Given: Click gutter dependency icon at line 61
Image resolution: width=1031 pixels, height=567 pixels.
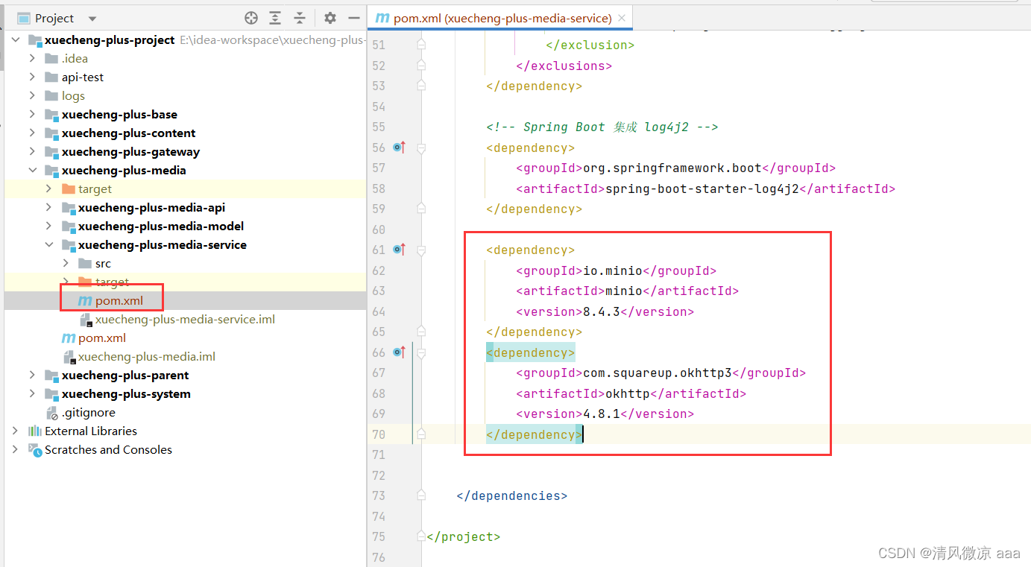Looking at the screenshot, I should click(400, 250).
